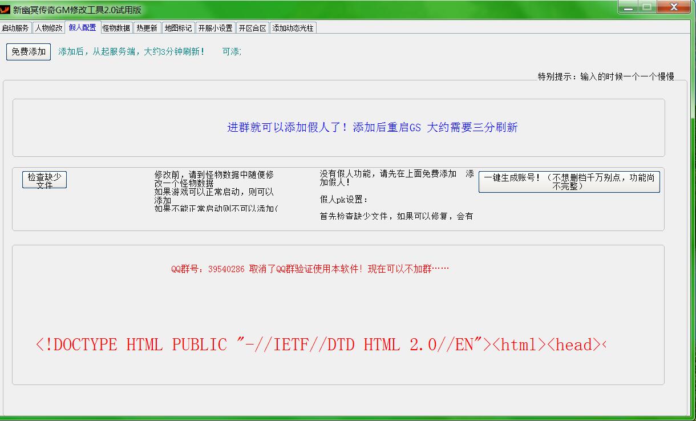The height and width of the screenshot is (421, 696).
Task: Open the 热更新 tab
Action: click(147, 28)
